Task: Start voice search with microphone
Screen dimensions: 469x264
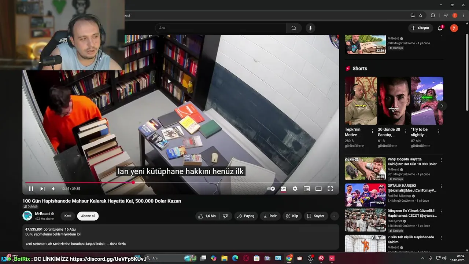Action: pyautogui.click(x=310, y=28)
